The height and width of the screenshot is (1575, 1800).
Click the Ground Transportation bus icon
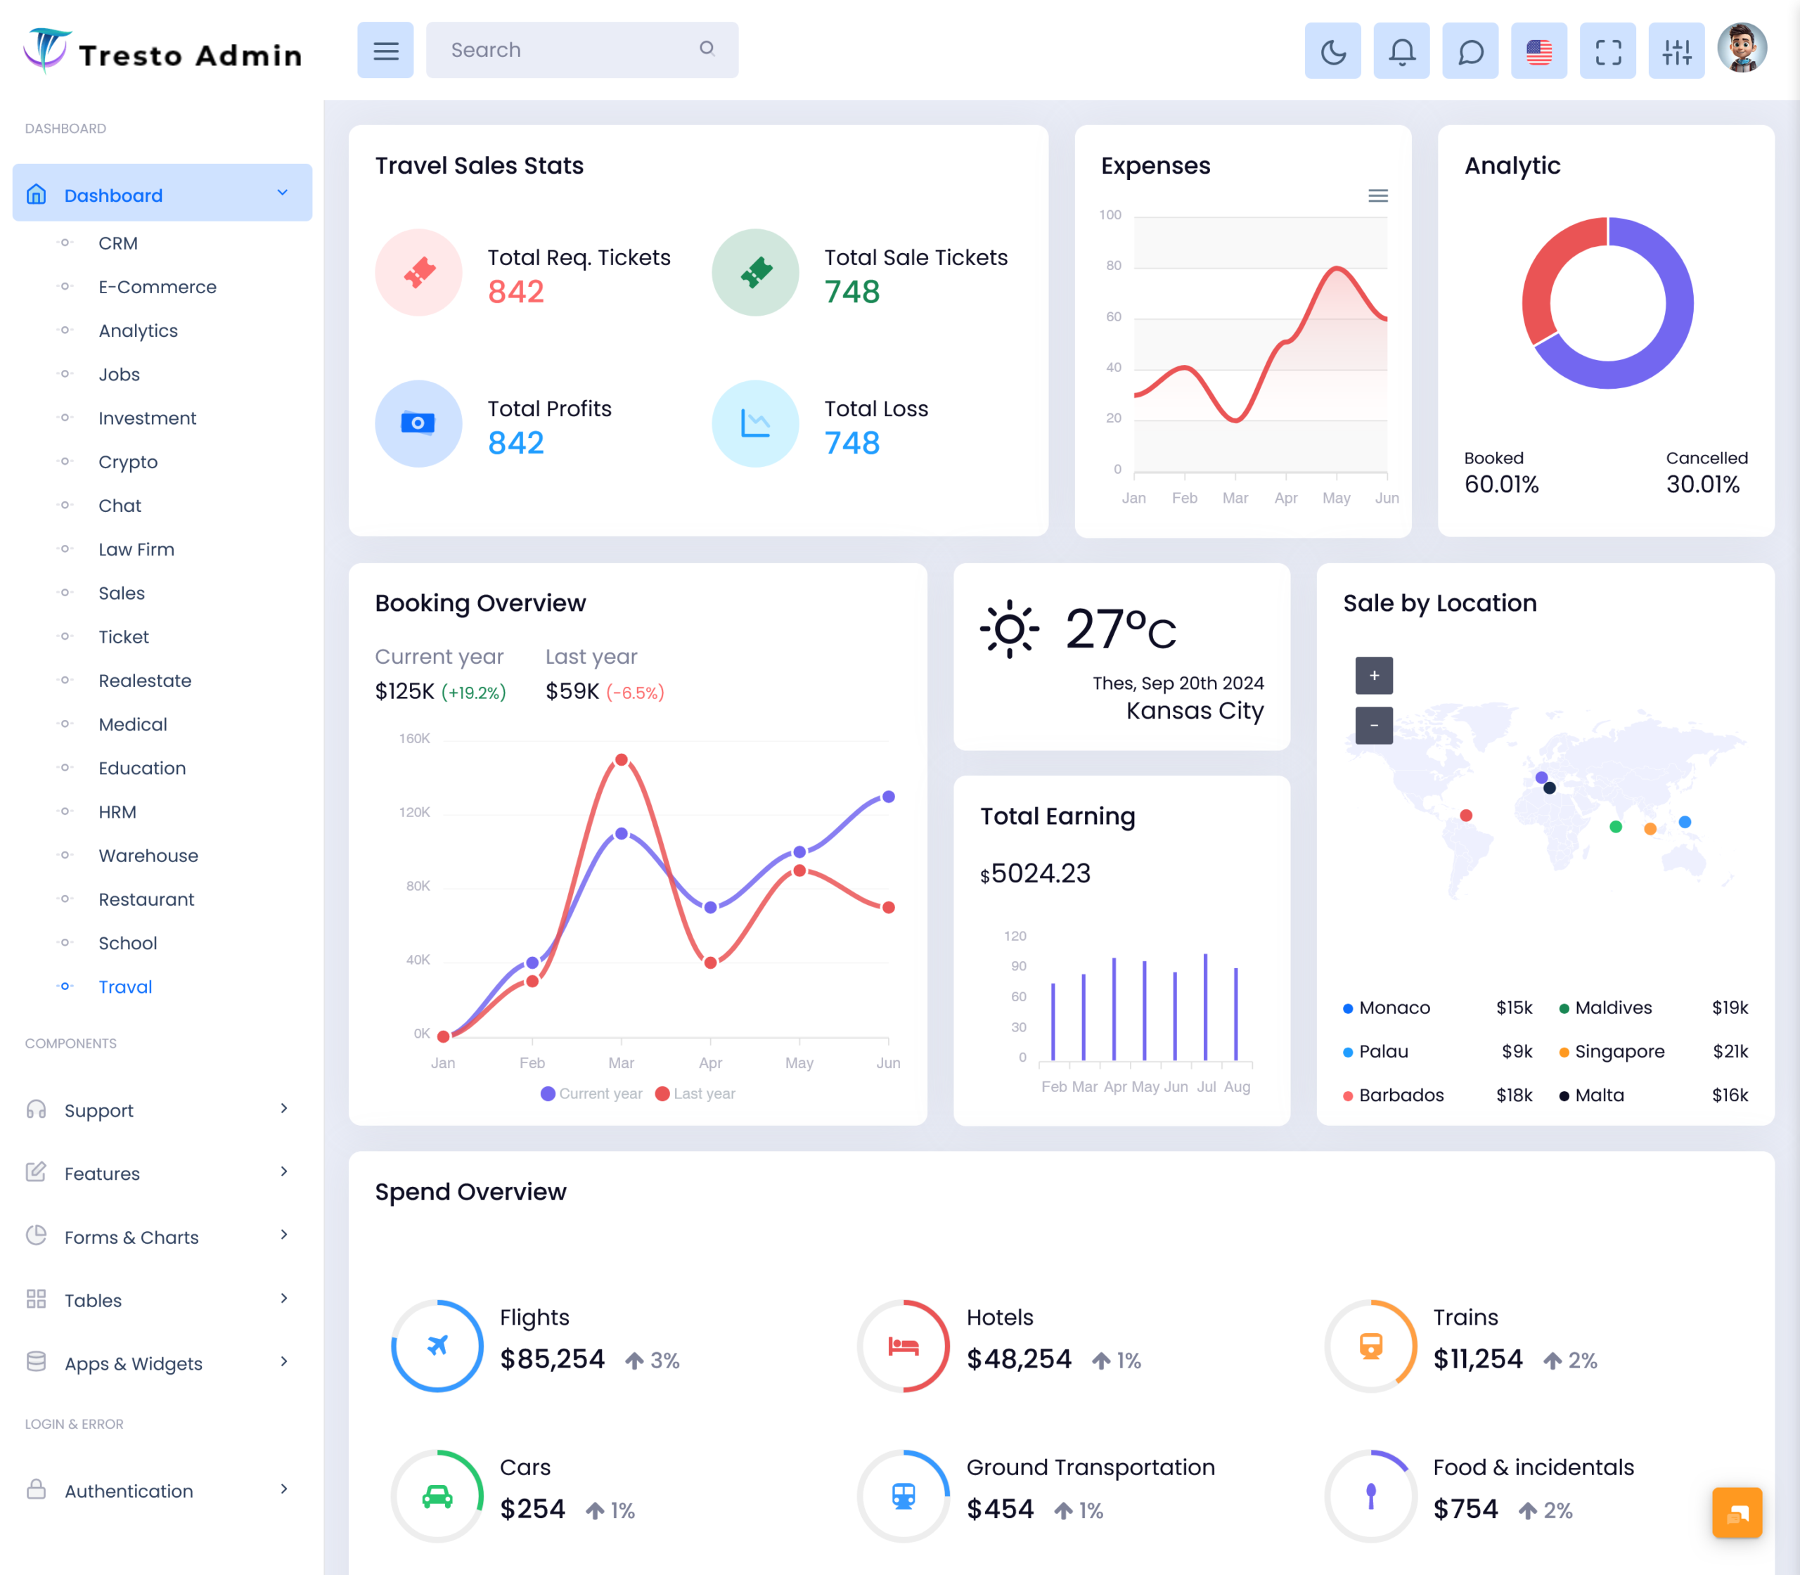click(x=904, y=1496)
